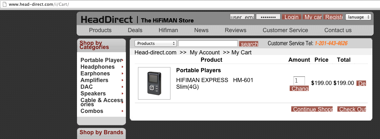Open the Products menu
Image resolution: width=380 pixels, height=139 pixels.
point(100,30)
